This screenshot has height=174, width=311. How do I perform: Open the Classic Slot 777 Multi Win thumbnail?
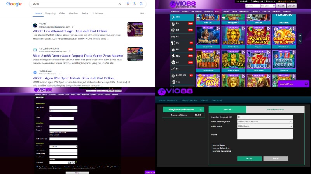[x=259, y=60]
